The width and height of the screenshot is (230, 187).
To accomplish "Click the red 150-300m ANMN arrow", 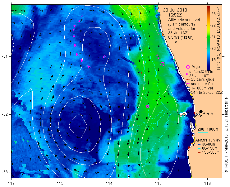I will (199, 152).
